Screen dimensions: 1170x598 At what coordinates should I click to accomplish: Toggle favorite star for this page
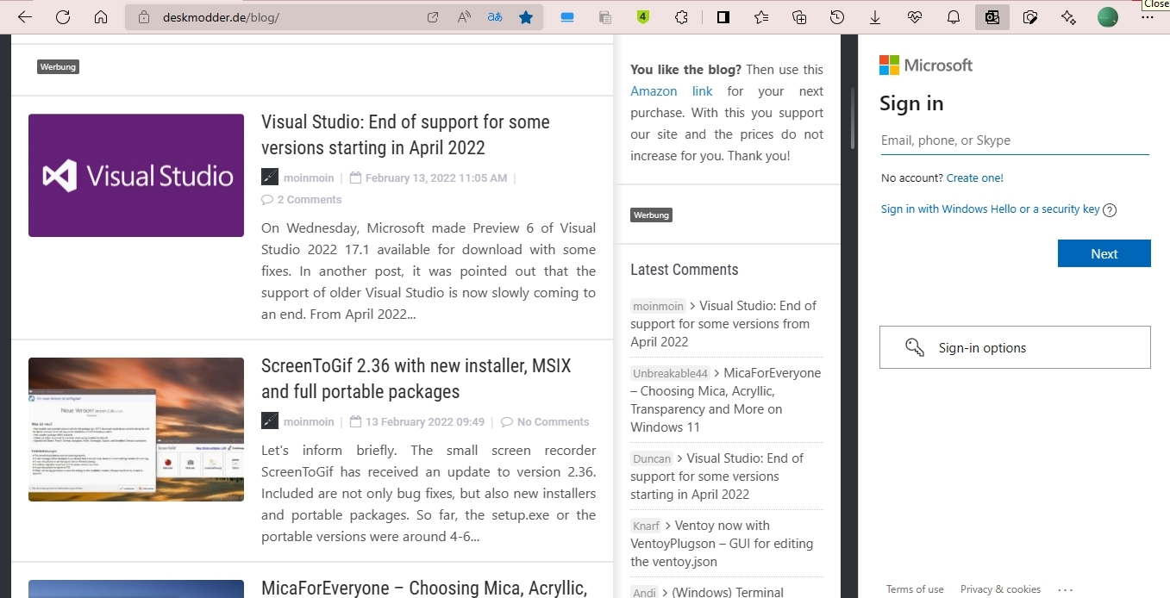tap(526, 17)
